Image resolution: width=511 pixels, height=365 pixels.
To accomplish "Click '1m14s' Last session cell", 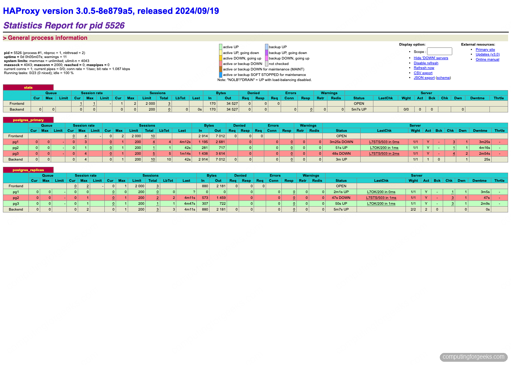I will (x=182, y=154).
